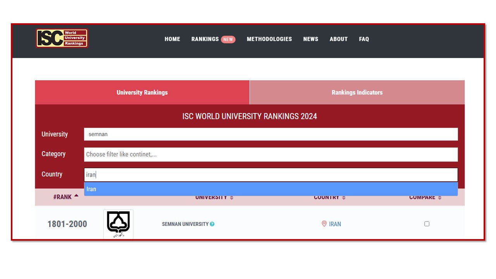496x279 pixels.
Task: Select Iran from the country suggestions
Action: (270, 189)
